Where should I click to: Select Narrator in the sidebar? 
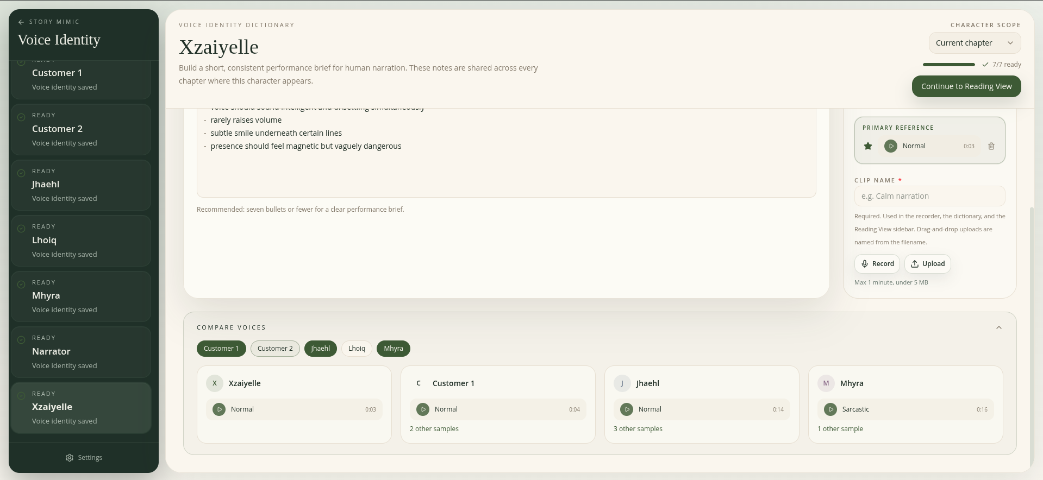81,352
